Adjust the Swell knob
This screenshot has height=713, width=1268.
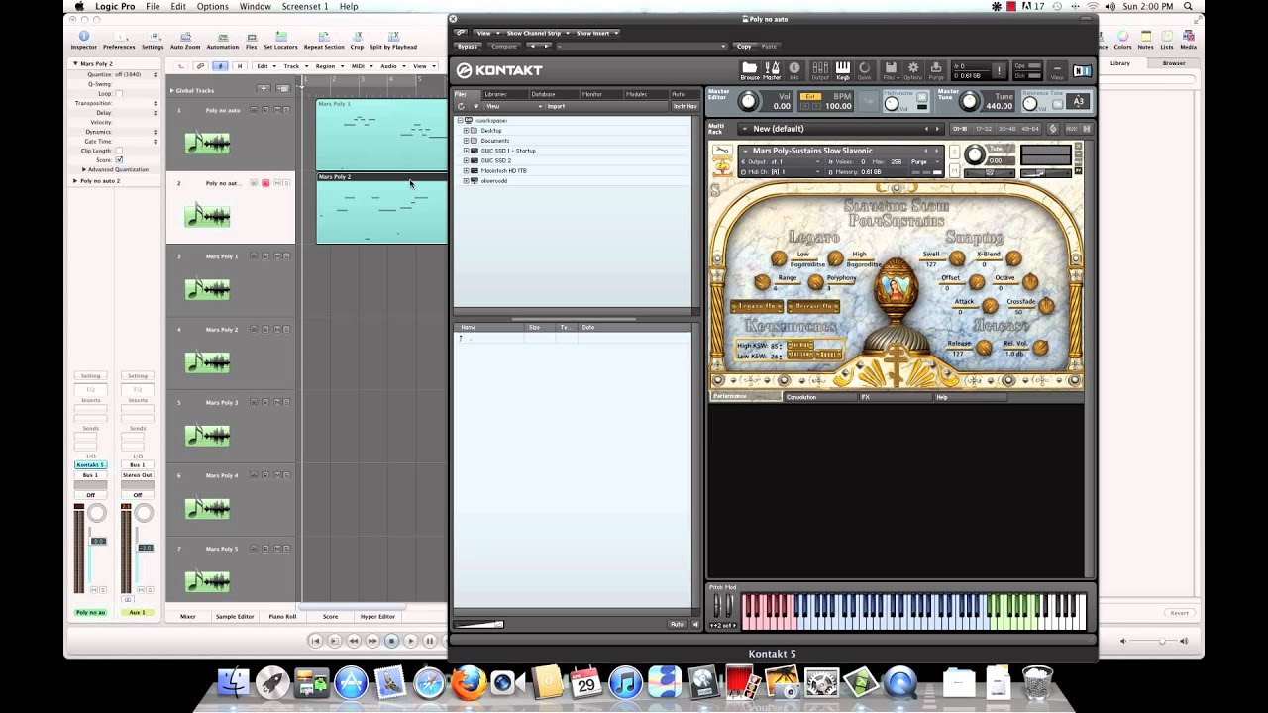pyautogui.click(x=956, y=258)
